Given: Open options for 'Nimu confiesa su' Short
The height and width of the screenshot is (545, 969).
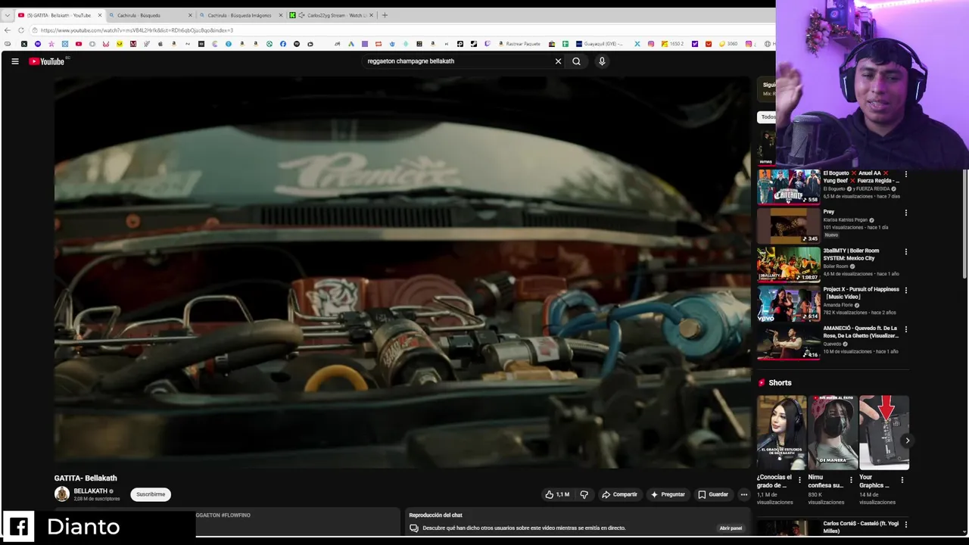Looking at the screenshot, I should [x=851, y=480].
